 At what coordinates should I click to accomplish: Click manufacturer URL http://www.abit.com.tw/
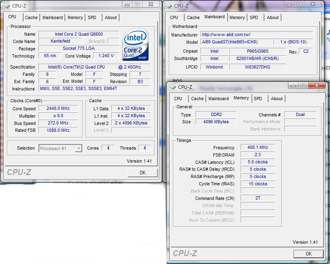[257, 34]
